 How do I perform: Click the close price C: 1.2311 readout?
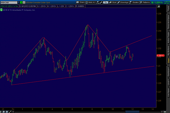70,6
